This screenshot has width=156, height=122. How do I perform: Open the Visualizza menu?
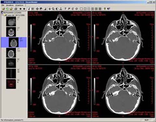pyautogui.click(x=10, y=5)
